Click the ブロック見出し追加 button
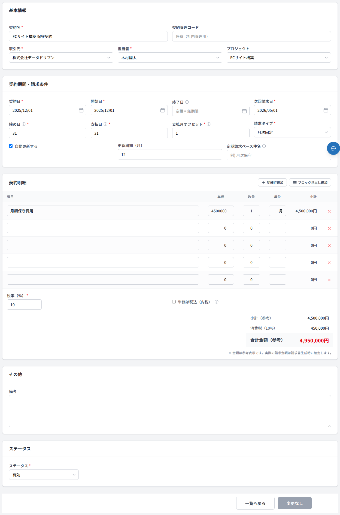The image size is (340, 515). point(310,182)
